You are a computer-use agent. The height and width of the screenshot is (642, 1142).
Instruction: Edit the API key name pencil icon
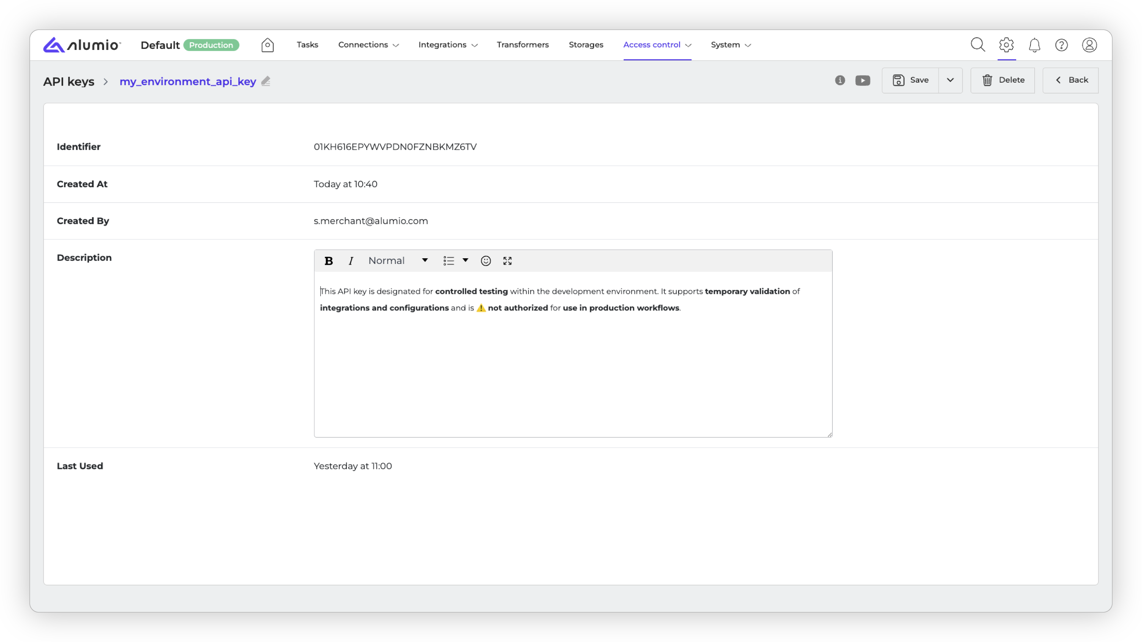tap(266, 81)
